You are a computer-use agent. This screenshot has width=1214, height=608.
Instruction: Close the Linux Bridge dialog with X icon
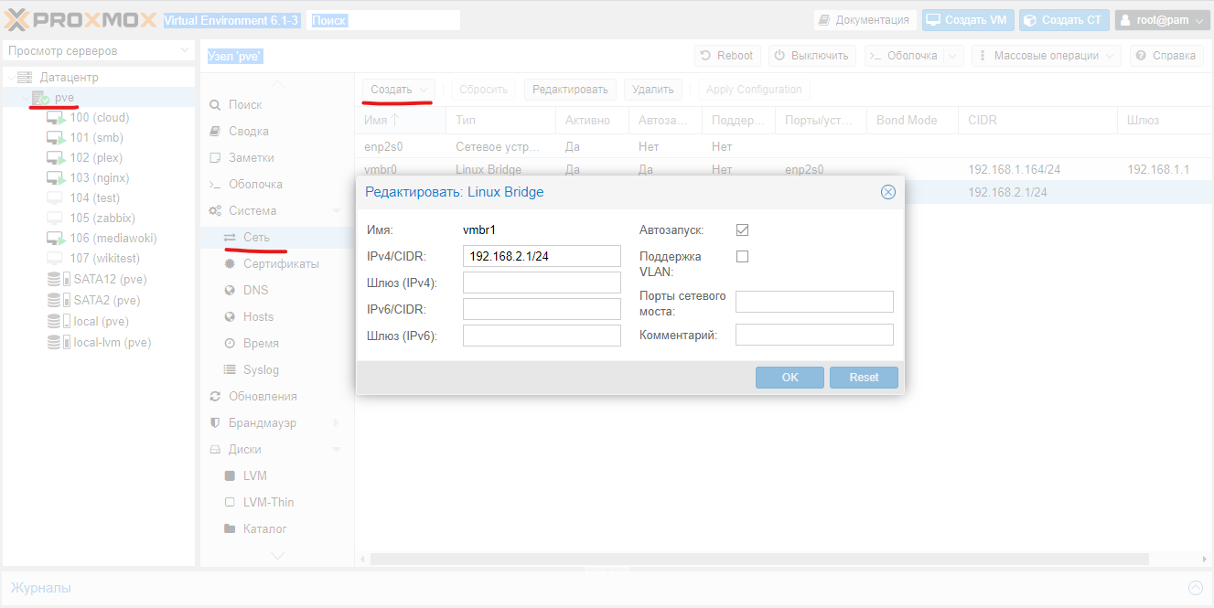[x=886, y=192]
